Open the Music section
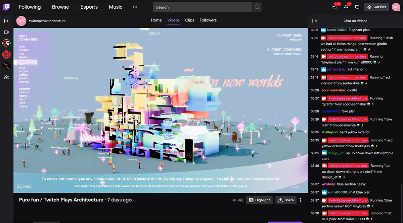The width and height of the screenshot is (403, 223). click(x=116, y=7)
